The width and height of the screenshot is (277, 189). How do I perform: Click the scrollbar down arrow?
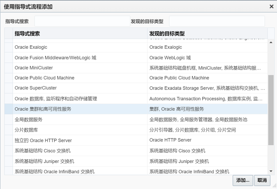pos(271,171)
